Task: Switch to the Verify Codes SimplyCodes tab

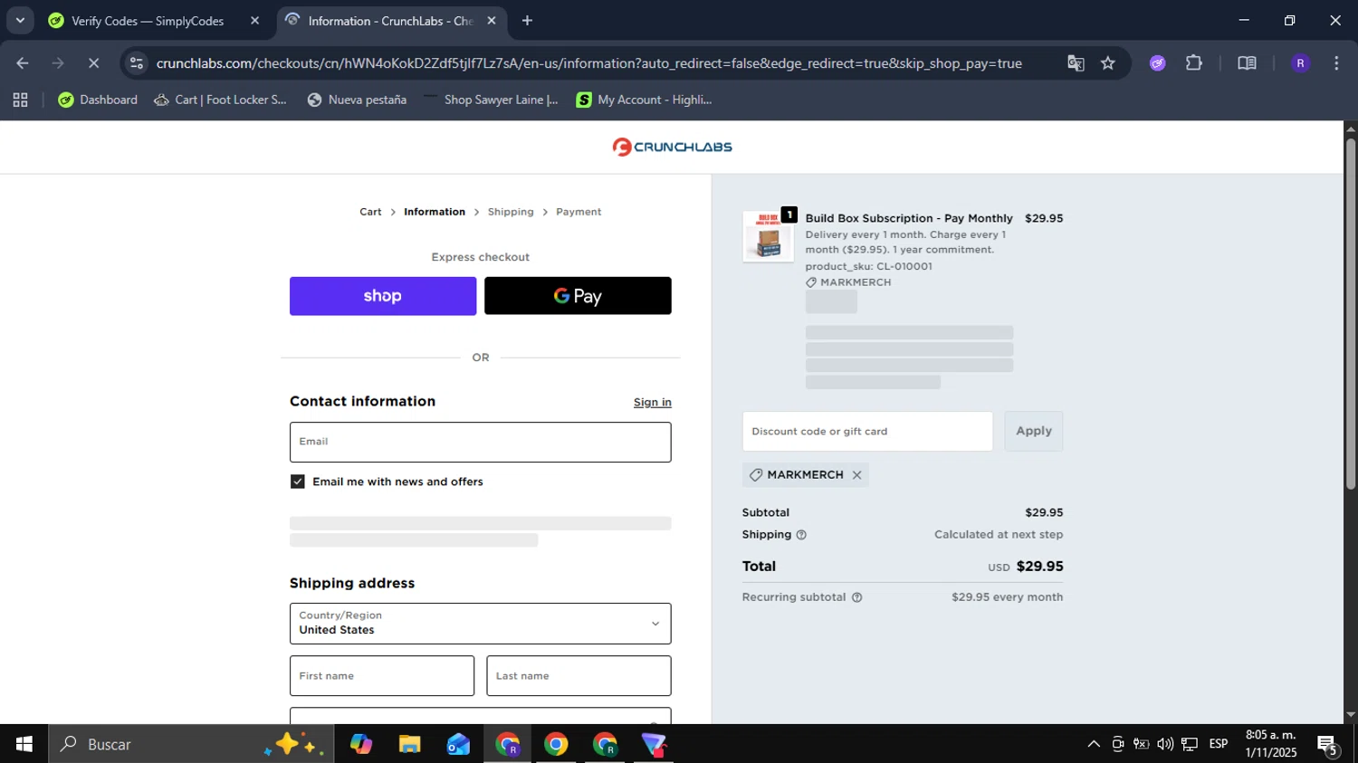Action: pyautogui.click(x=148, y=21)
